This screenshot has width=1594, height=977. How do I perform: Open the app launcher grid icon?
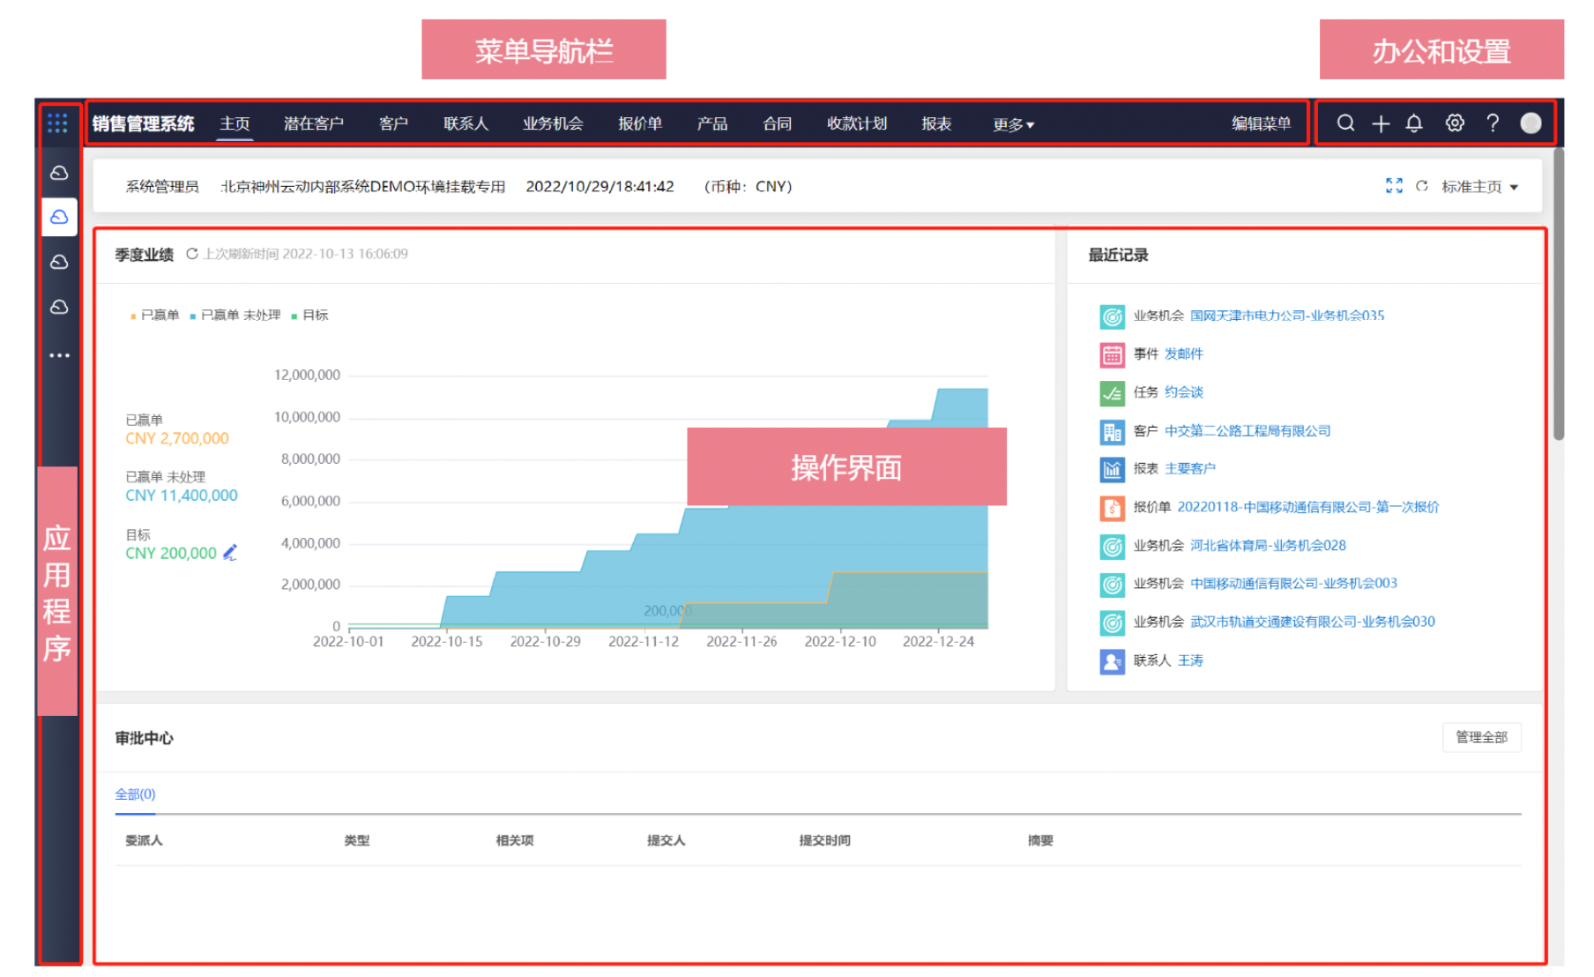[x=57, y=123]
